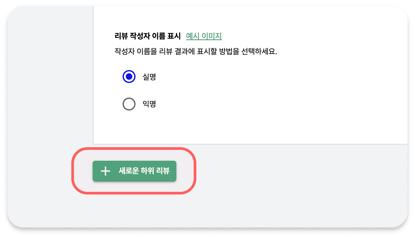This screenshot has width=415, height=237.
Task: Add a new sub-review with green button
Action: pyautogui.click(x=134, y=171)
